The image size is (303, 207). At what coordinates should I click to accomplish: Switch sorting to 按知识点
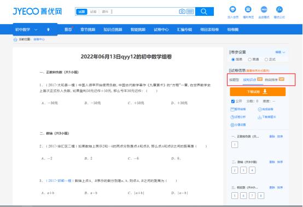tap(249, 80)
